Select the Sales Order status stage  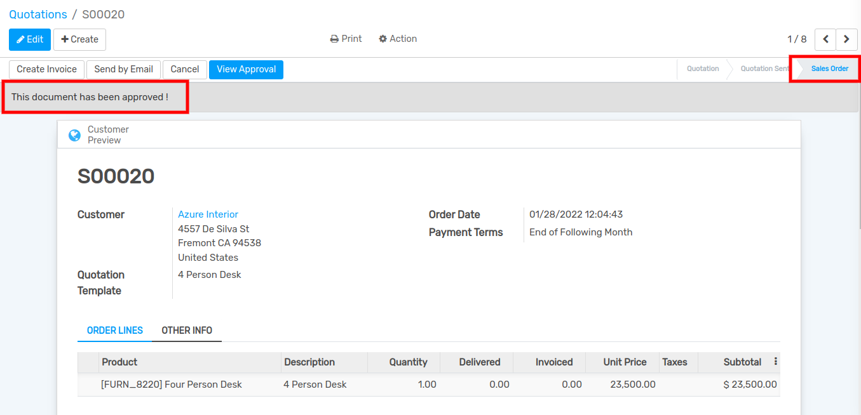(x=829, y=69)
